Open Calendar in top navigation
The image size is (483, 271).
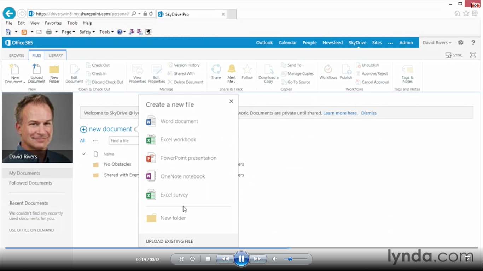[x=287, y=42]
